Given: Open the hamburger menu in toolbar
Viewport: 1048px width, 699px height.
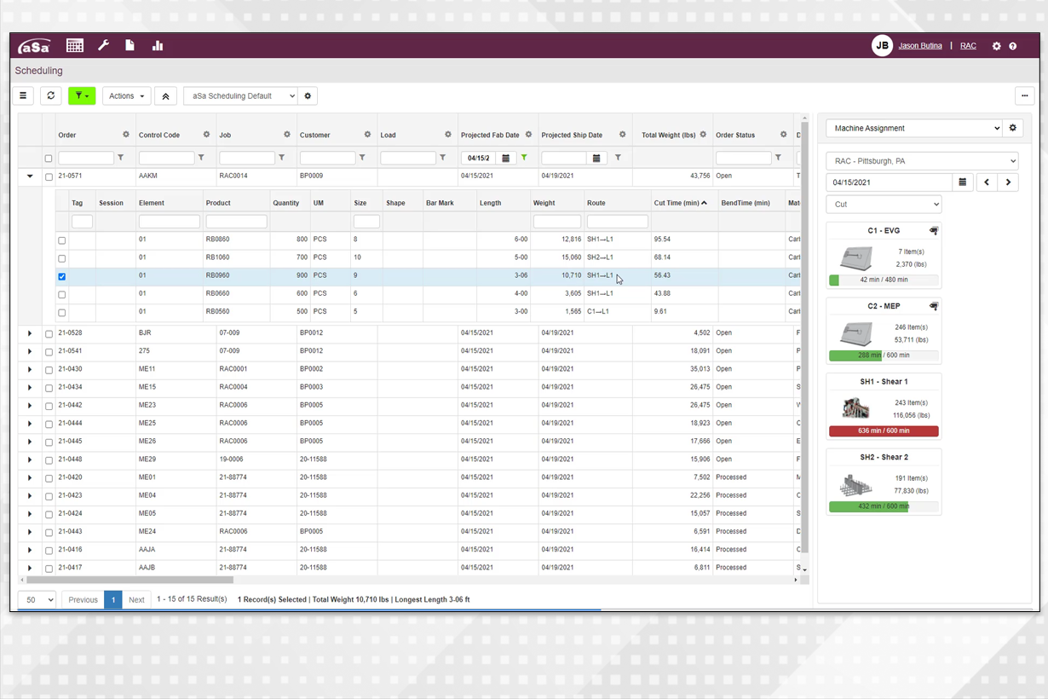Looking at the screenshot, I should click(x=23, y=96).
